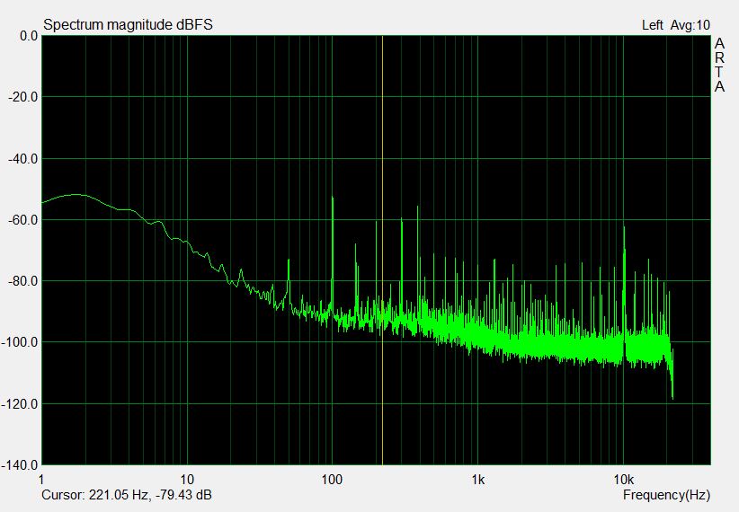
Task: Click the tallest spectrum peak at 100 Hz
Action: coord(333,254)
